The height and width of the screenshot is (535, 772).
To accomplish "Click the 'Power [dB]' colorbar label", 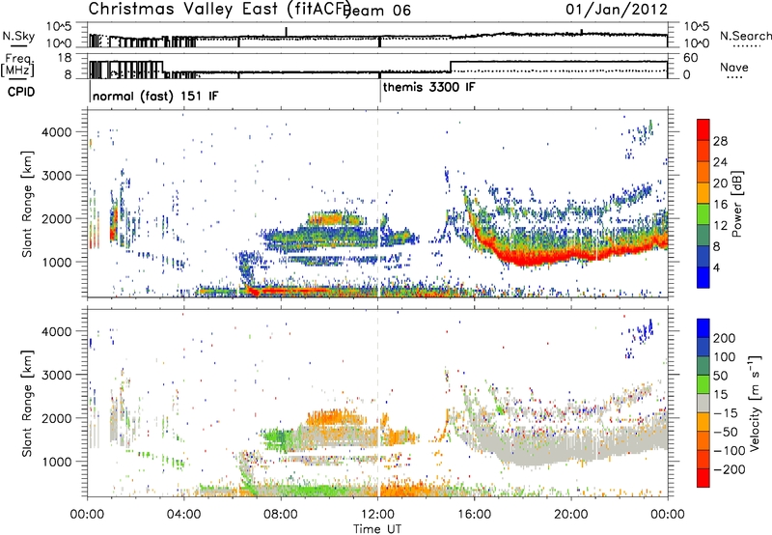I will (x=736, y=204).
